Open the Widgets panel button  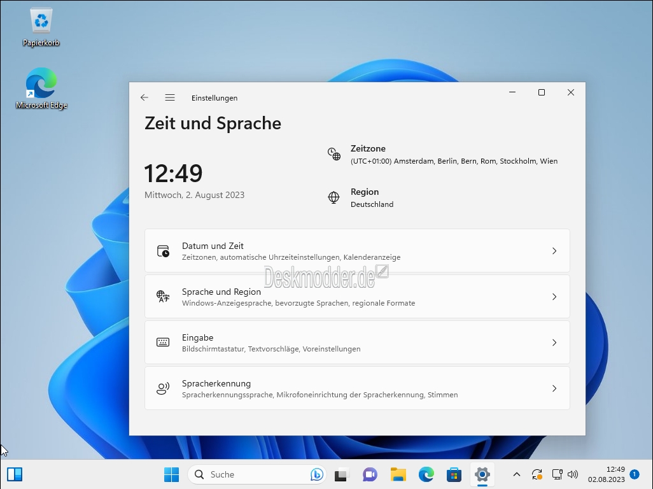coord(15,474)
